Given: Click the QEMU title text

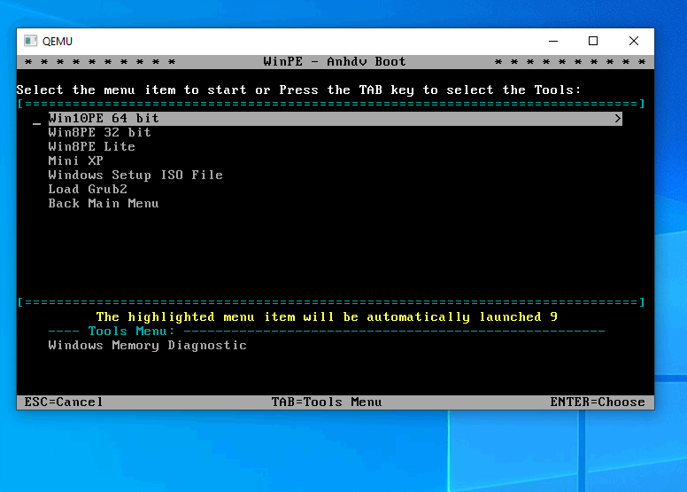Looking at the screenshot, I should tap(58, 42).
